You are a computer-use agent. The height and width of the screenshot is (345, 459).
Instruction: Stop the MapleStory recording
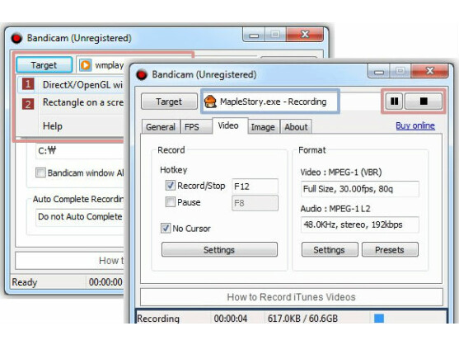[424, 102]
